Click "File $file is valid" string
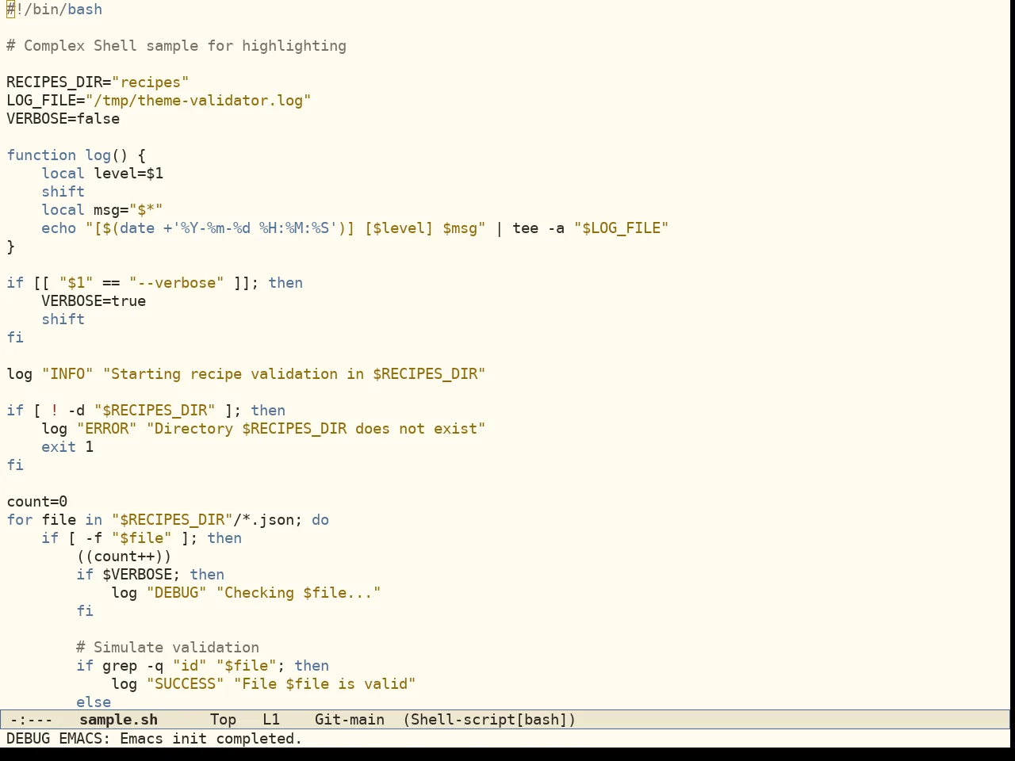1015x761 pixels. pos(324,684)
